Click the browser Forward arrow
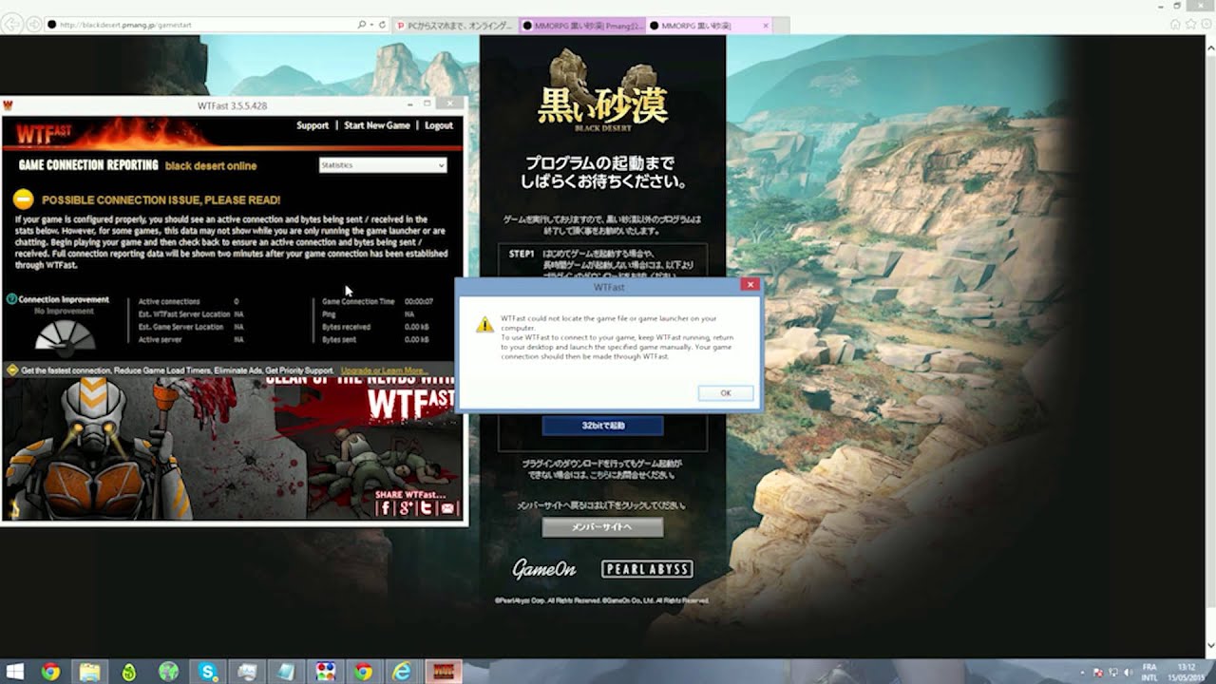 [34, 25]
